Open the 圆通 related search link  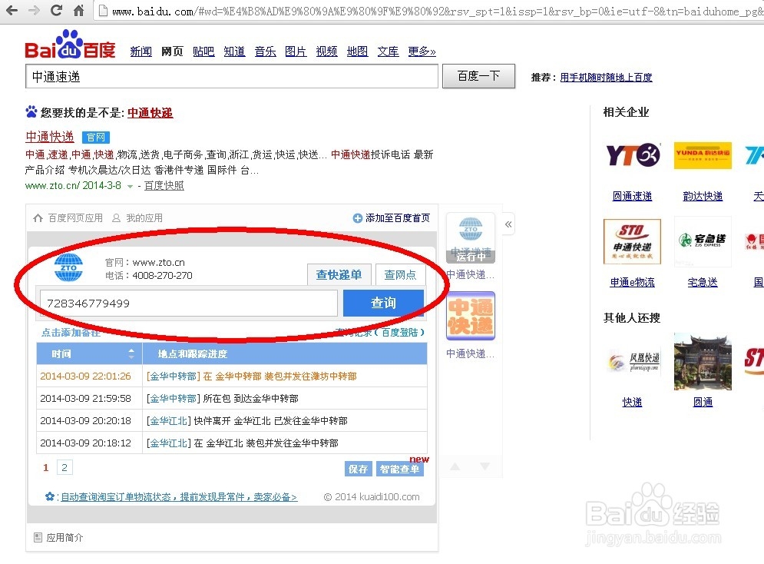point(703,402)
